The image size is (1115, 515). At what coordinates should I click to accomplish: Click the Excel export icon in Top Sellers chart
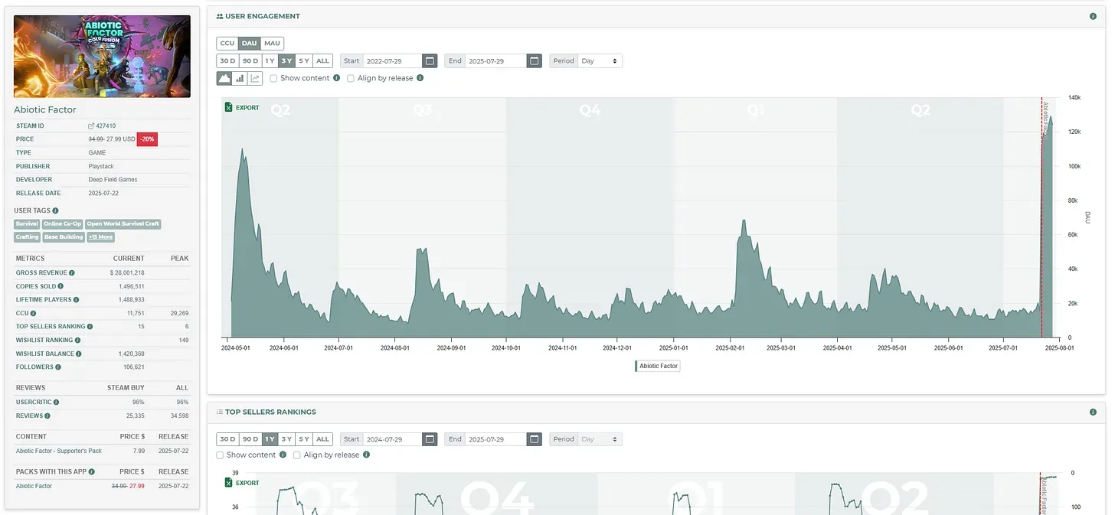click(x=228, y=483)
